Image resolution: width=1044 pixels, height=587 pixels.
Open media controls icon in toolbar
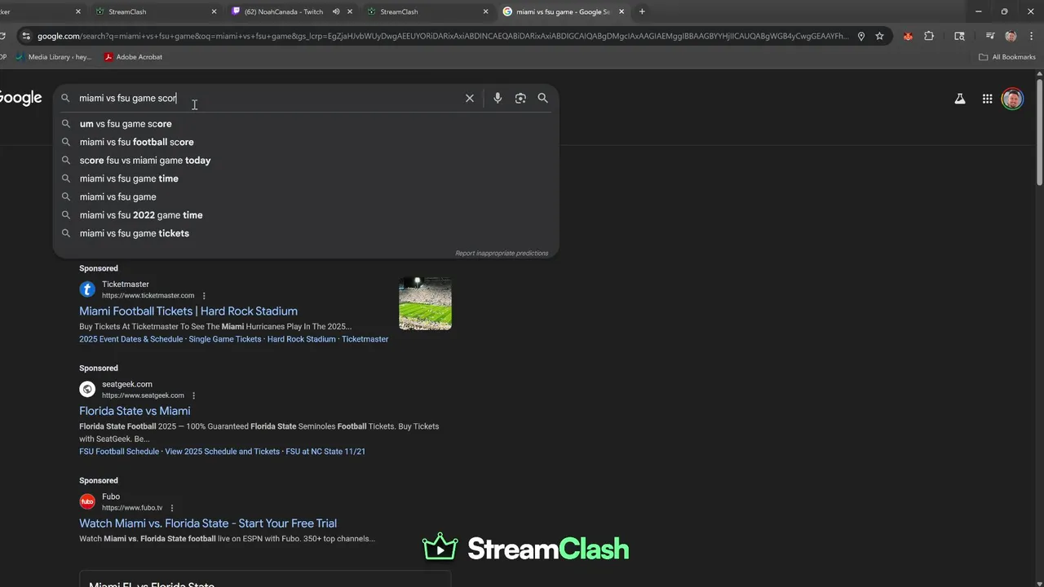989,36
